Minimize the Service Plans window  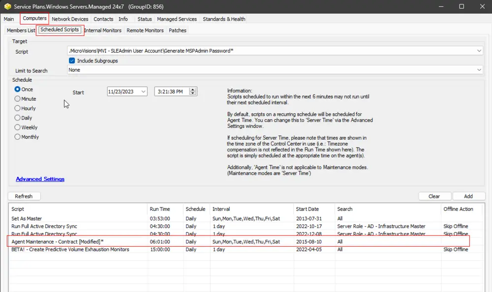[x=441, y=6]
